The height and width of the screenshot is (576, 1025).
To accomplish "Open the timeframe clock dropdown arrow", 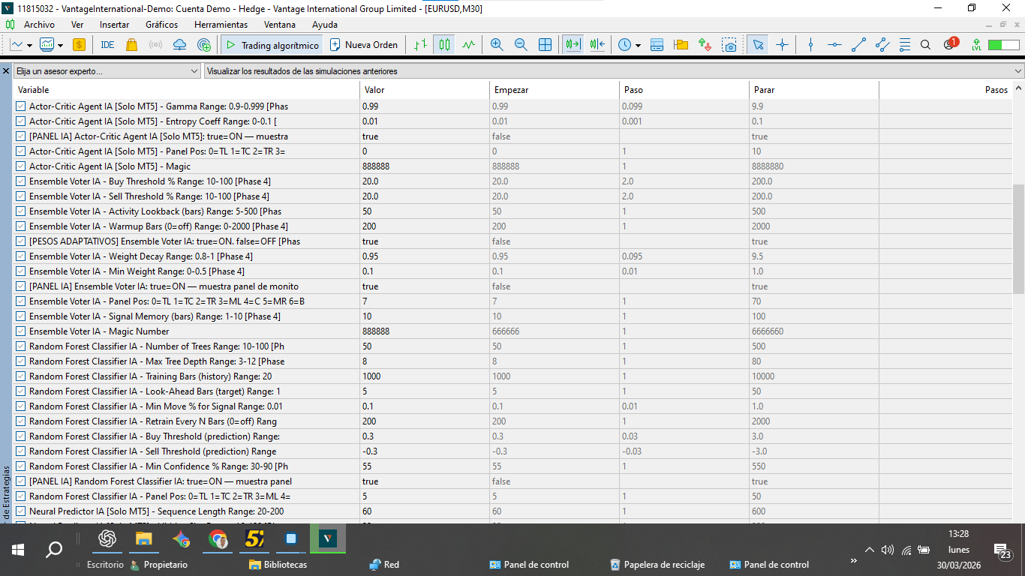I will [638, 45].
